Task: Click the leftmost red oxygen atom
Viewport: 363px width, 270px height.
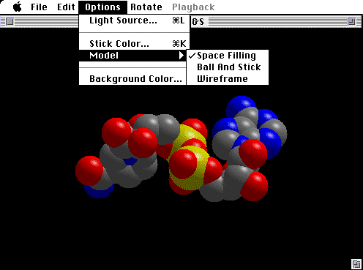Action: pos(89,170)
